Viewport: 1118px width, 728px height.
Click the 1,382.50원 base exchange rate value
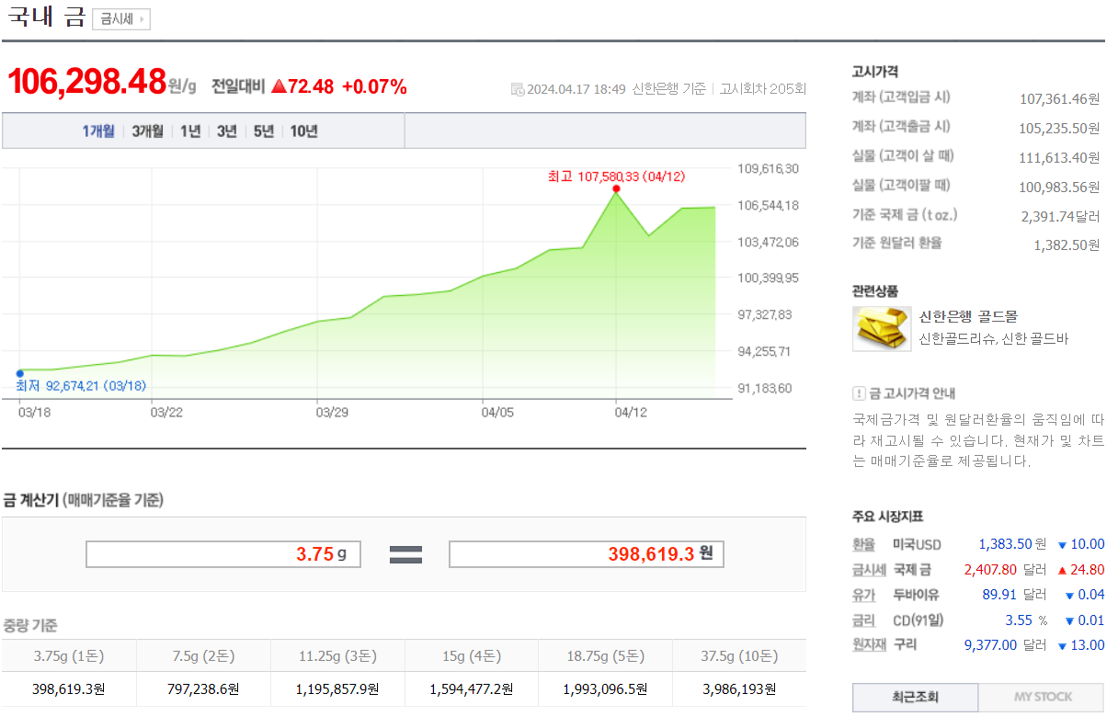click(1067, 245)
